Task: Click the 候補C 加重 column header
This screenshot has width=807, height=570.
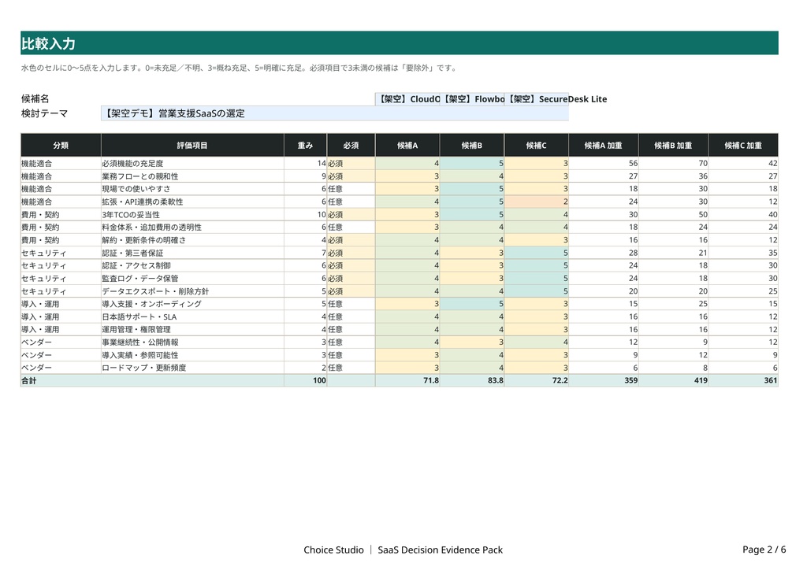Action: tap(743, 146)
